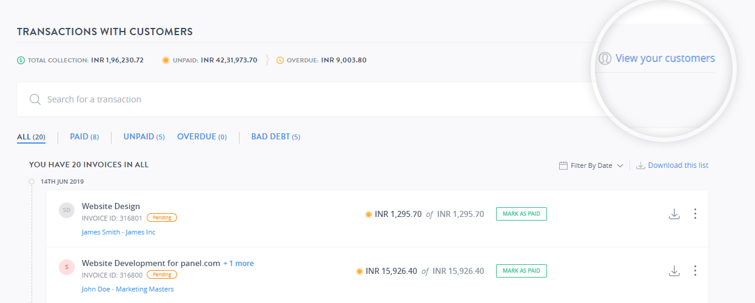Open the Overdue (0) tab
Image resolution: width=755 pixels, height=303 pixels.
tap(201, 137)
